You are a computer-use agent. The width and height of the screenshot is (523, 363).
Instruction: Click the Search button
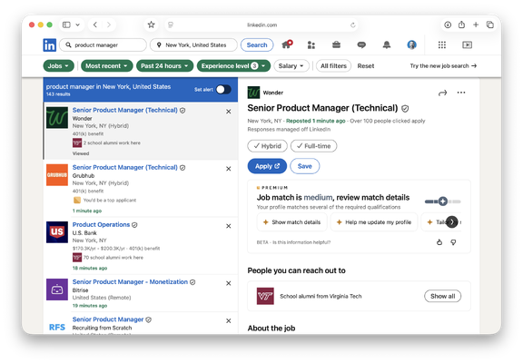(257, 45)
